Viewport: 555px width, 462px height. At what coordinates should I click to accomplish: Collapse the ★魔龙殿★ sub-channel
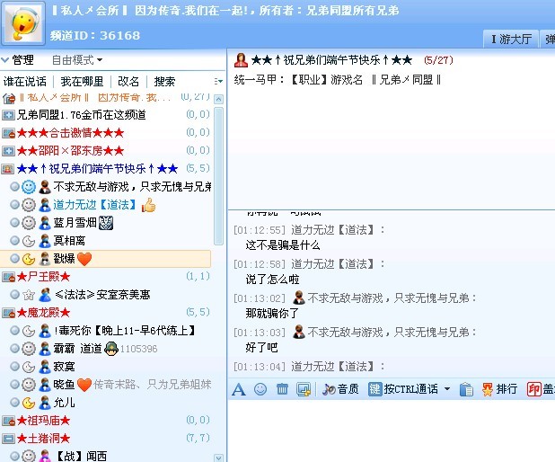point(8,313)
